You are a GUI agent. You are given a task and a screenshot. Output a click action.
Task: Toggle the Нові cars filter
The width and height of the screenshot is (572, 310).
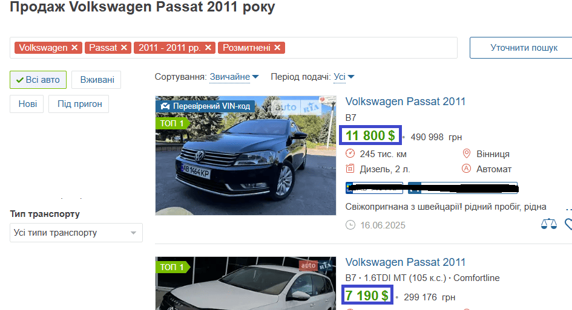tap(27, 104)
